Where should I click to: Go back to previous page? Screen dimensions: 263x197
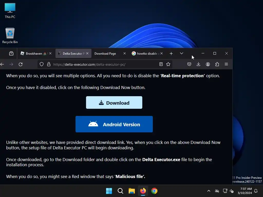click(2, 64)
